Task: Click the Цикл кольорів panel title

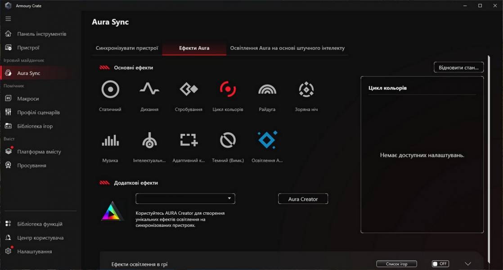Action: point(387,88)
